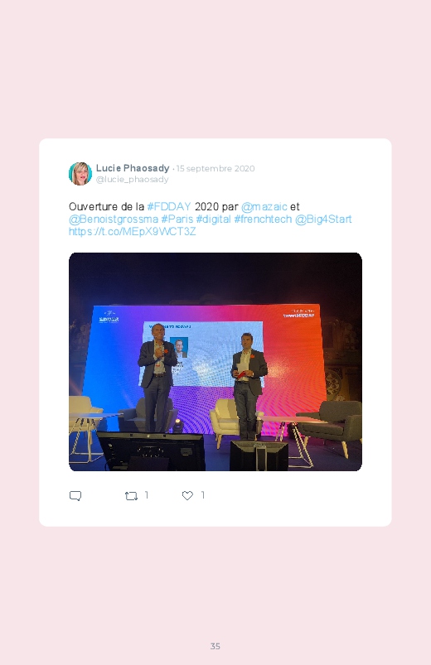
Task: Click the reply speech bubble icon
Action: tap(75, 496)
